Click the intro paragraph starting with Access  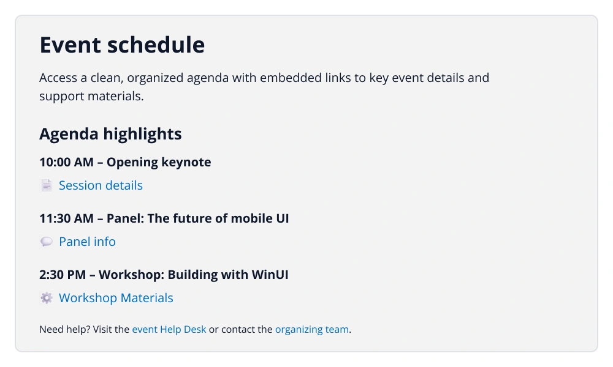pos(264,87)
